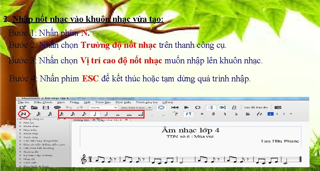Select the whole note duration
320x171 pixels.
pyautogui.click(x=118, y=115)
